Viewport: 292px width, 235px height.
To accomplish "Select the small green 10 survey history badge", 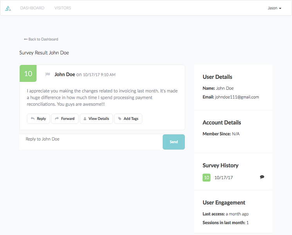I will click(207, 177).
